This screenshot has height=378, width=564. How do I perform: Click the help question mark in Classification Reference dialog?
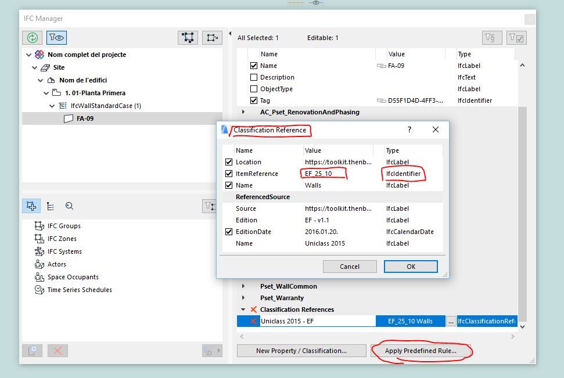(x=409, y=129)
